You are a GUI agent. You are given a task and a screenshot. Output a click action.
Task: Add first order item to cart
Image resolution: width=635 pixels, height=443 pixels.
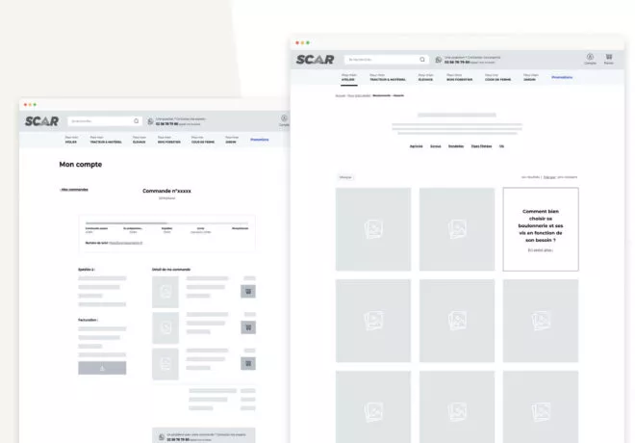[248, 290]
